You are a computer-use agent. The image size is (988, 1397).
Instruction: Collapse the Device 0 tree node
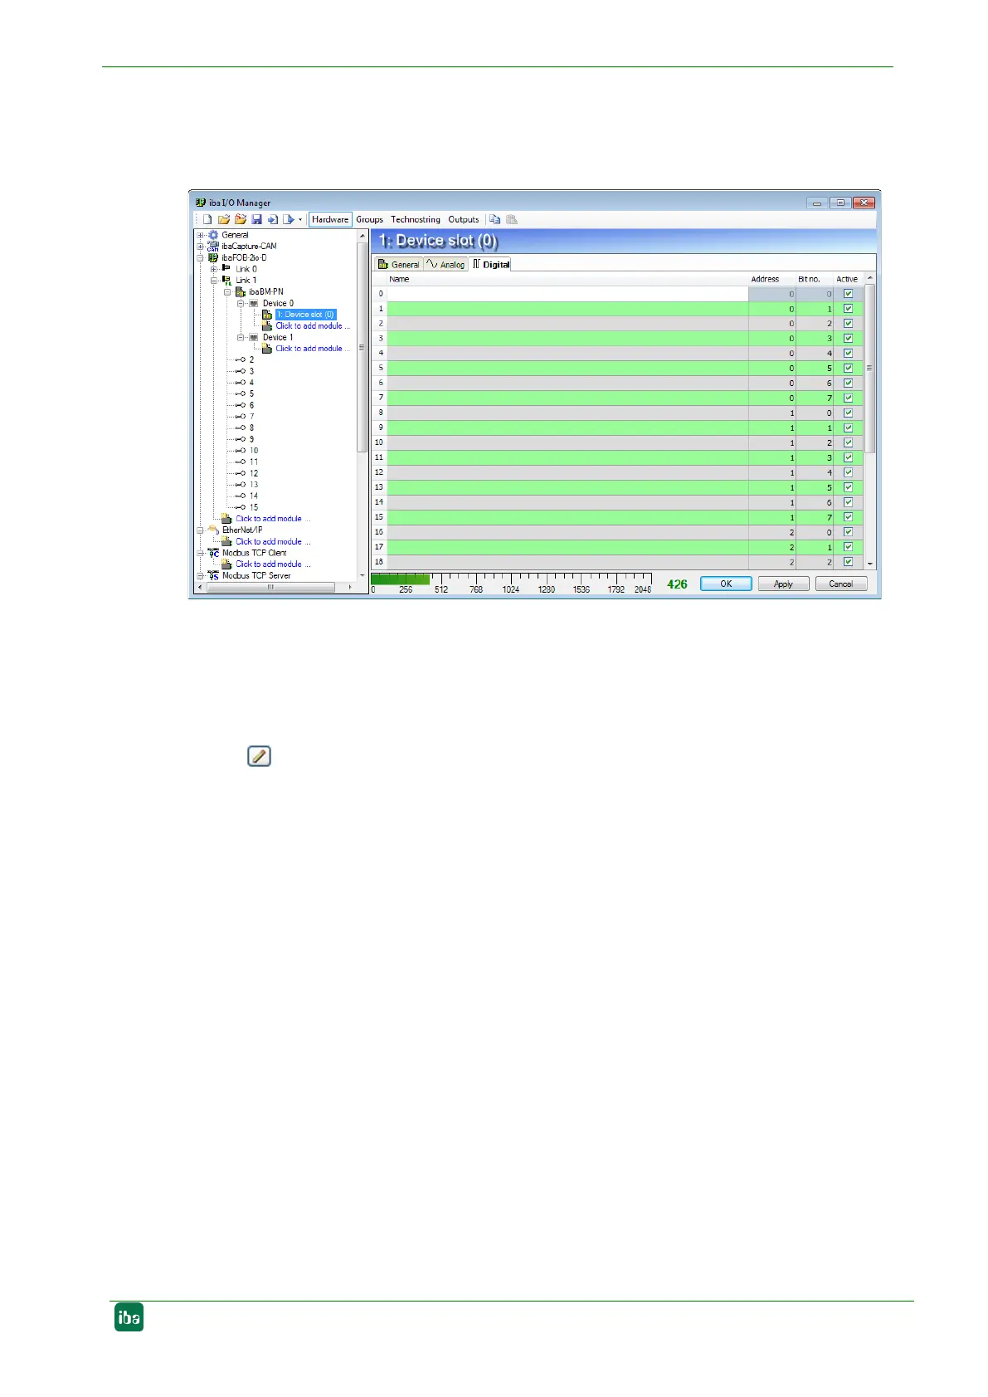click(x=241, y=304)
